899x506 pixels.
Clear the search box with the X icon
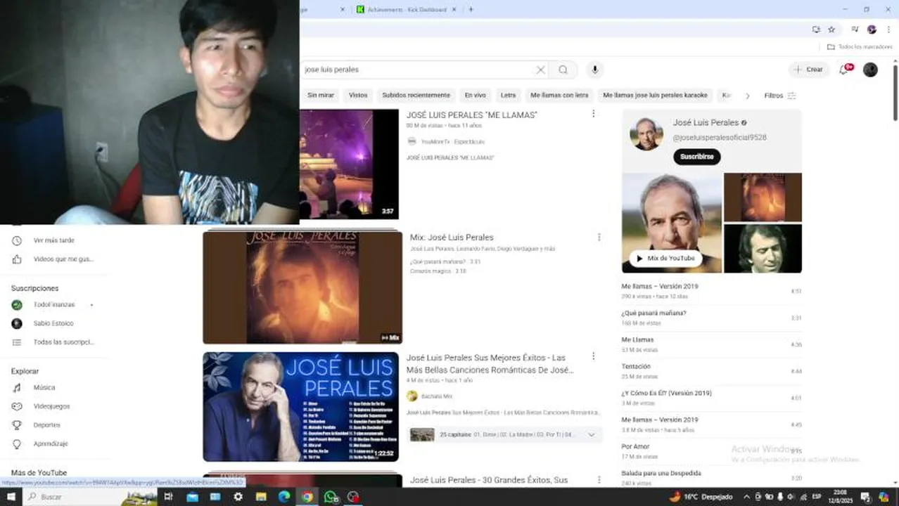(x=540, y=70)
